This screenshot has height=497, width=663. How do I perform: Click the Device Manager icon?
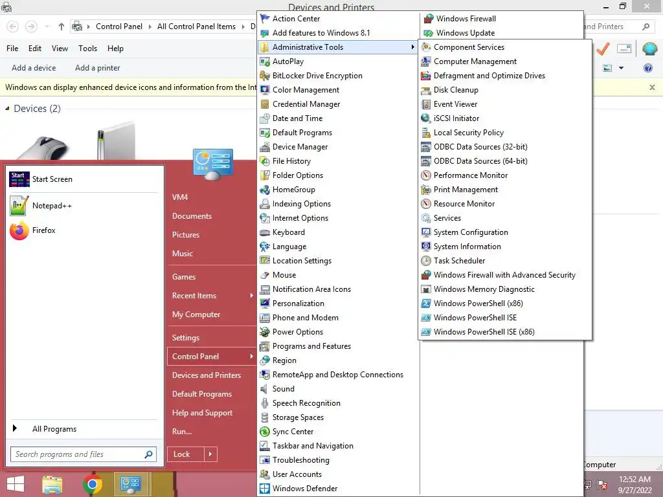click(265, 147)
